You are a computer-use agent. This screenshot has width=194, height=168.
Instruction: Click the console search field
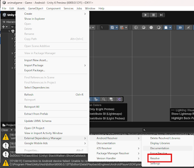click(168, 130)
